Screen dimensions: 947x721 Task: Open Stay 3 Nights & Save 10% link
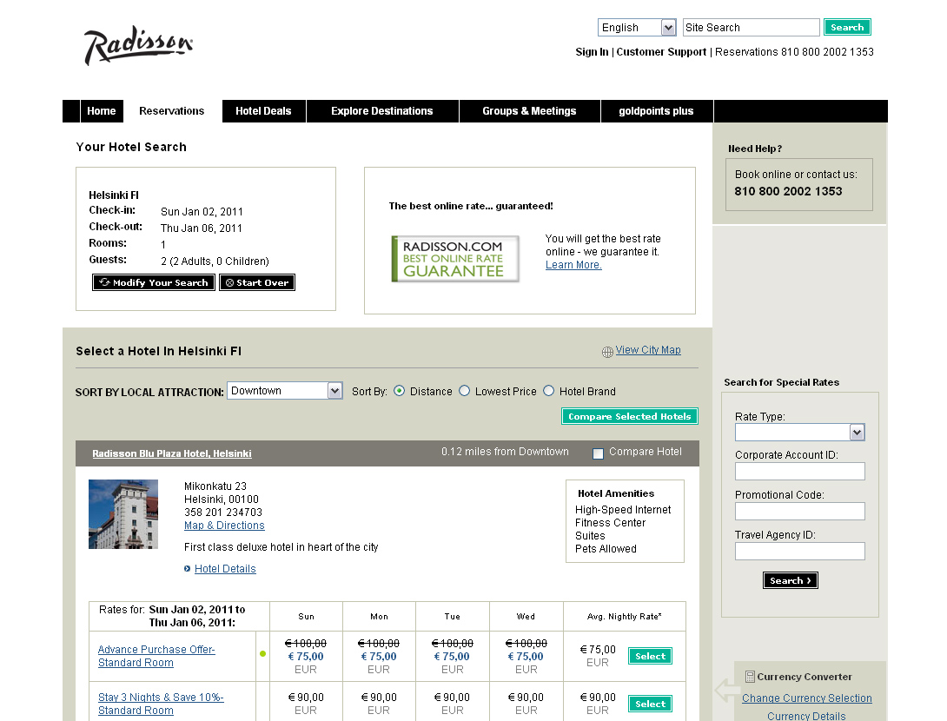pyautogui.click(x=161, y=704)
